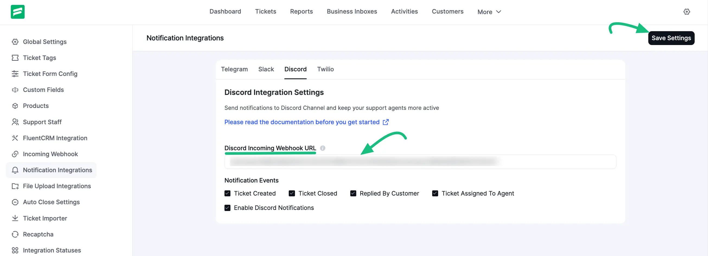Open the More navigation dropdown
708x256 pixels.
(489, 12)
